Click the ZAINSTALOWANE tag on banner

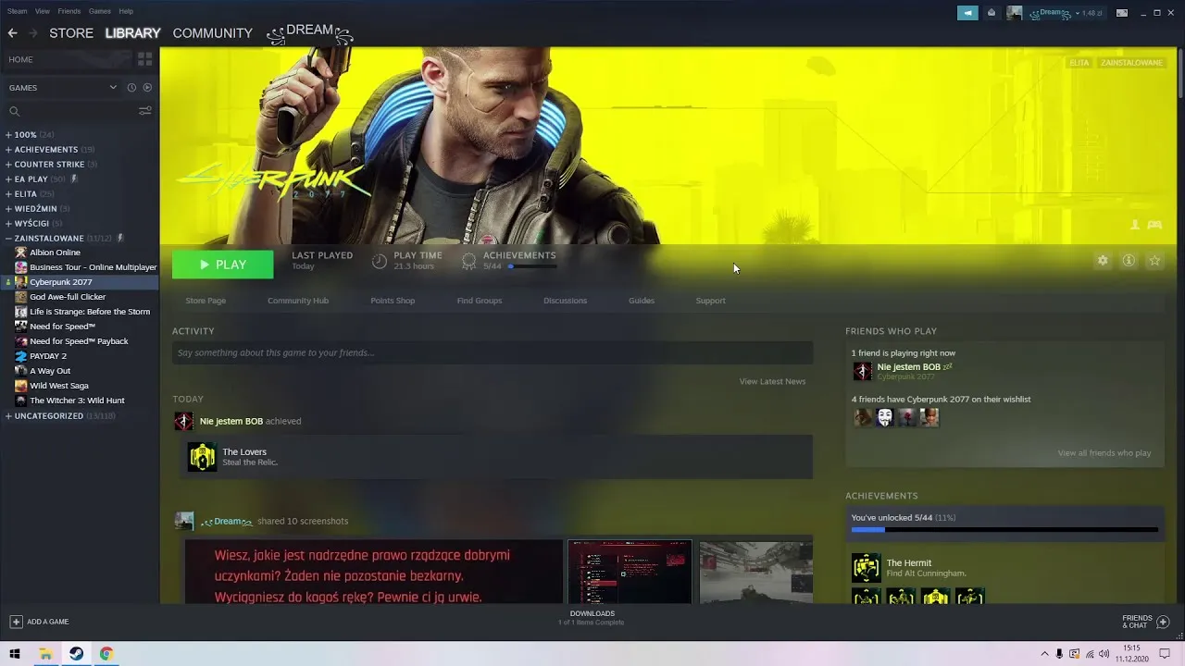[1131, 63]
